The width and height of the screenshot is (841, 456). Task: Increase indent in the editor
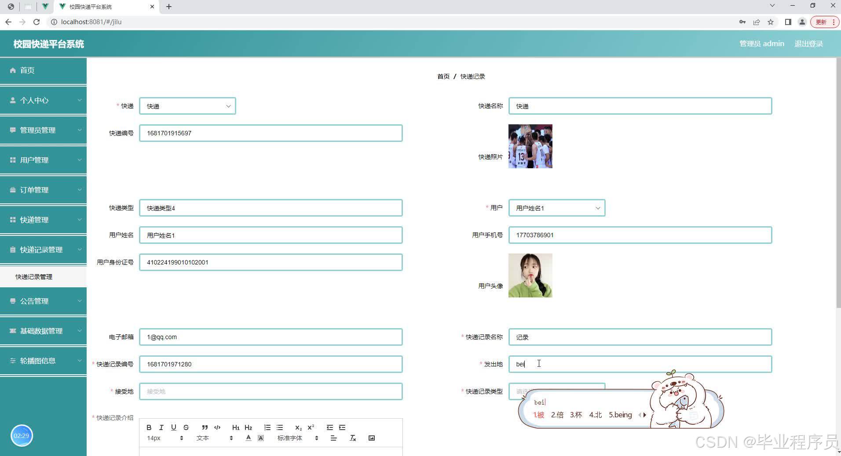tap(342, 427)
